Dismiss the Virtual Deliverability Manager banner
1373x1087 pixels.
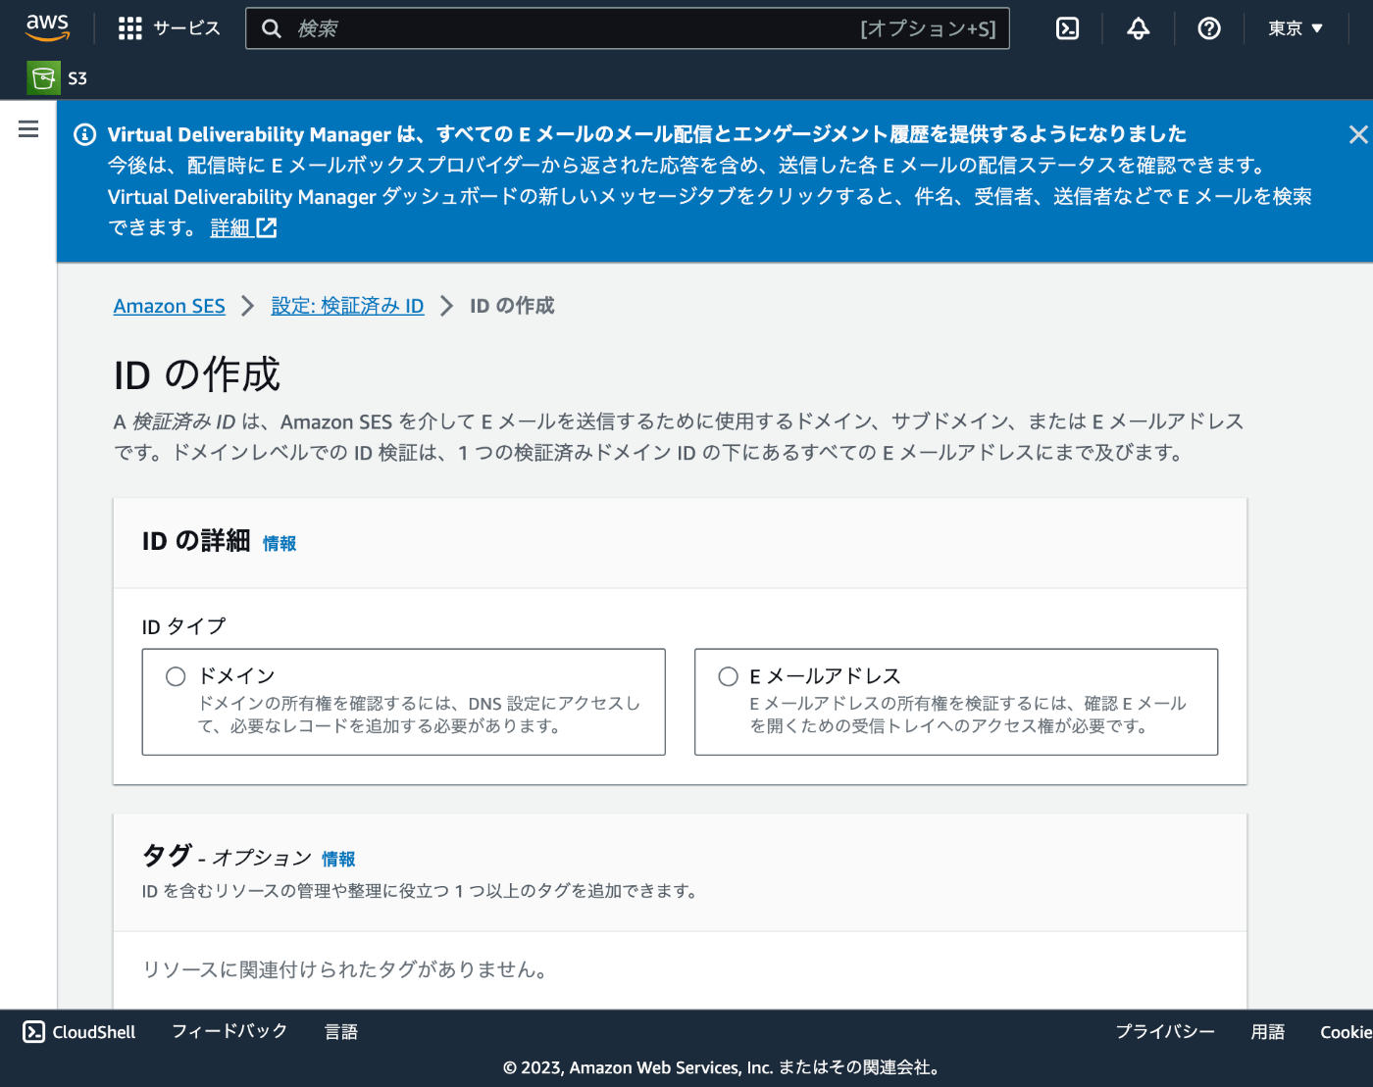[1357, 134]
